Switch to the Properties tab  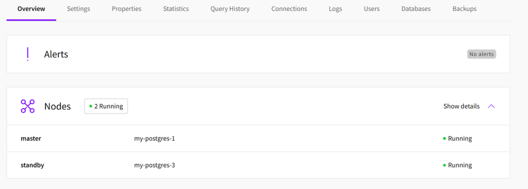coord(127,9)
